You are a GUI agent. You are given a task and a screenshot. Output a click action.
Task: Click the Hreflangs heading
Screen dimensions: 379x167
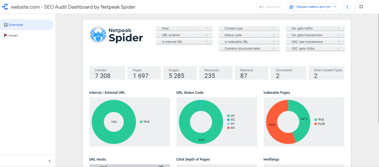(x=271, y=159)
